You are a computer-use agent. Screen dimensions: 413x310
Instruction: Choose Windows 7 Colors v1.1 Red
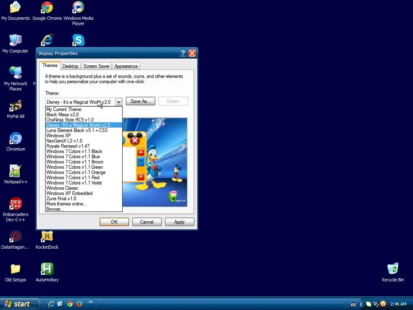point(84,178)
